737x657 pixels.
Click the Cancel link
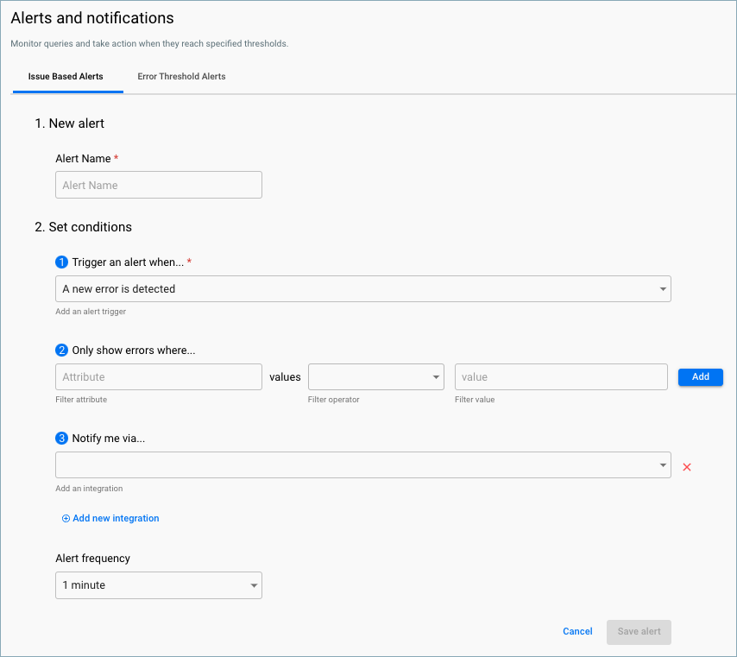[x=576, y=631]
